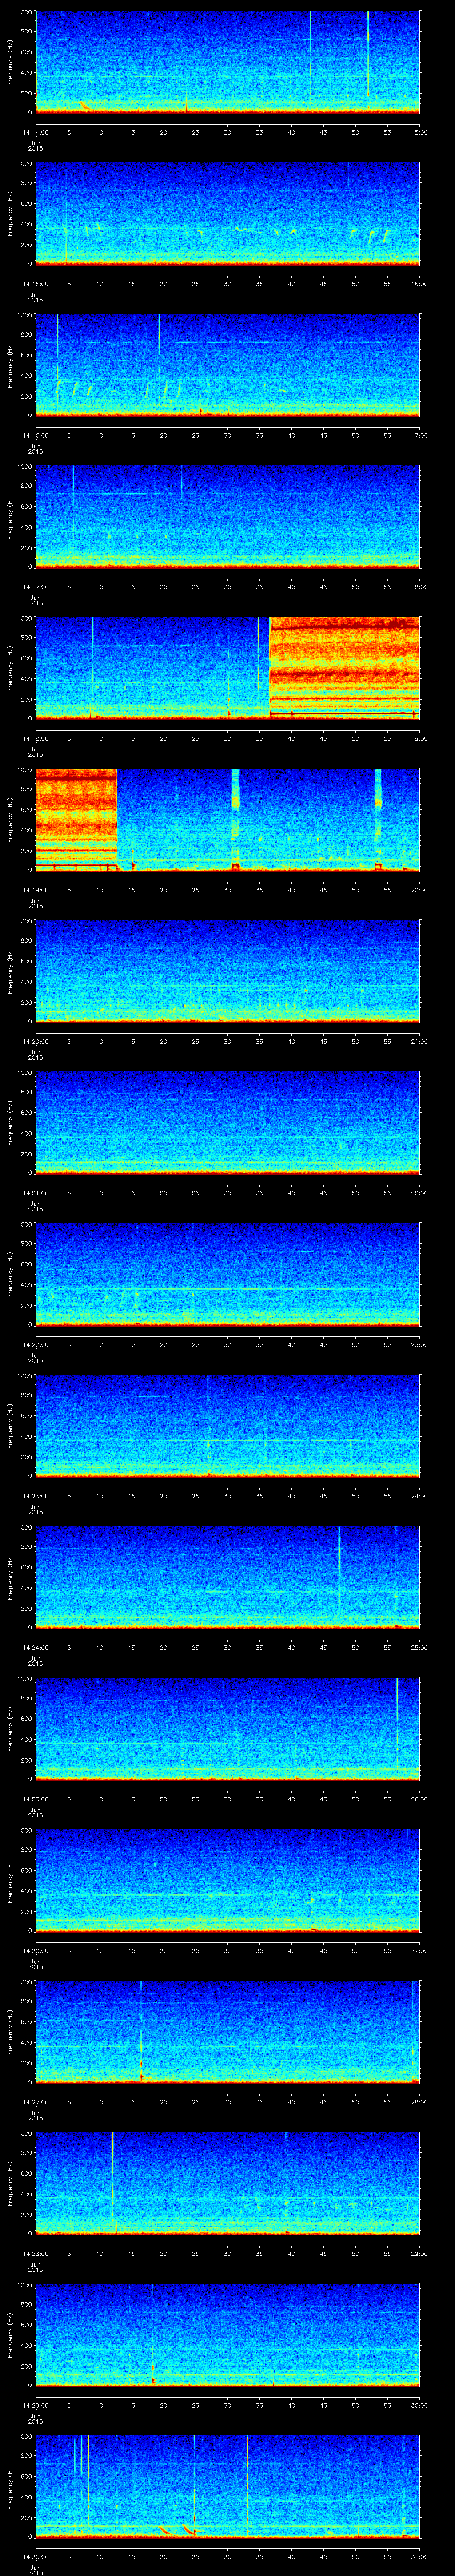The image size is (455, 2576).
Task: Click the '16:00' end-time label
Action: pos(420,284)
